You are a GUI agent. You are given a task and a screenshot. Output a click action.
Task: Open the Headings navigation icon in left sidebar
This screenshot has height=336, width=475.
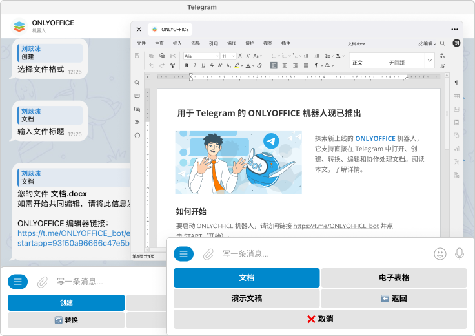(137, 122)
